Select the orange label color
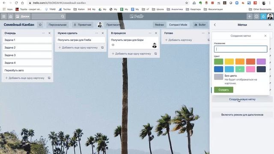The image size is (274, 154). (x=240, y=62)
